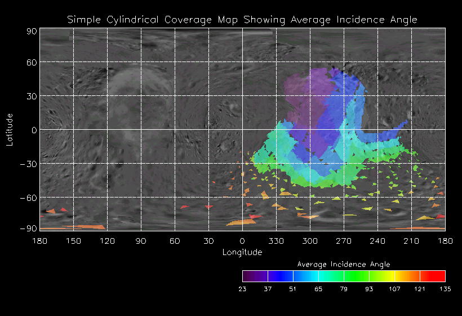Screen dimensions: 462x316
Task: Click latitude tick label 60
Action: (32, 62)
